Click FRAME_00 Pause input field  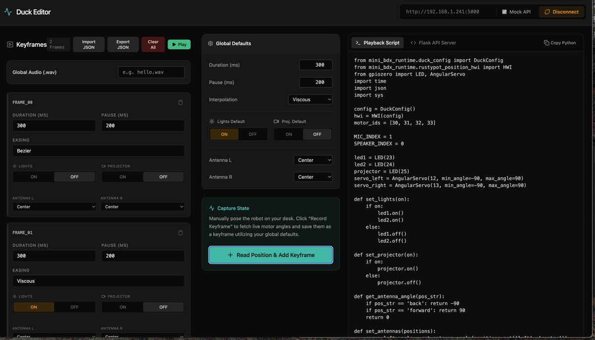[143, 126]
